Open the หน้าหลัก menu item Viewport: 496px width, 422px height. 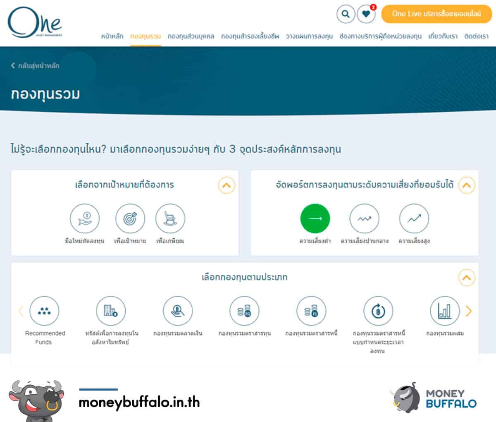[x=112, y=36]
